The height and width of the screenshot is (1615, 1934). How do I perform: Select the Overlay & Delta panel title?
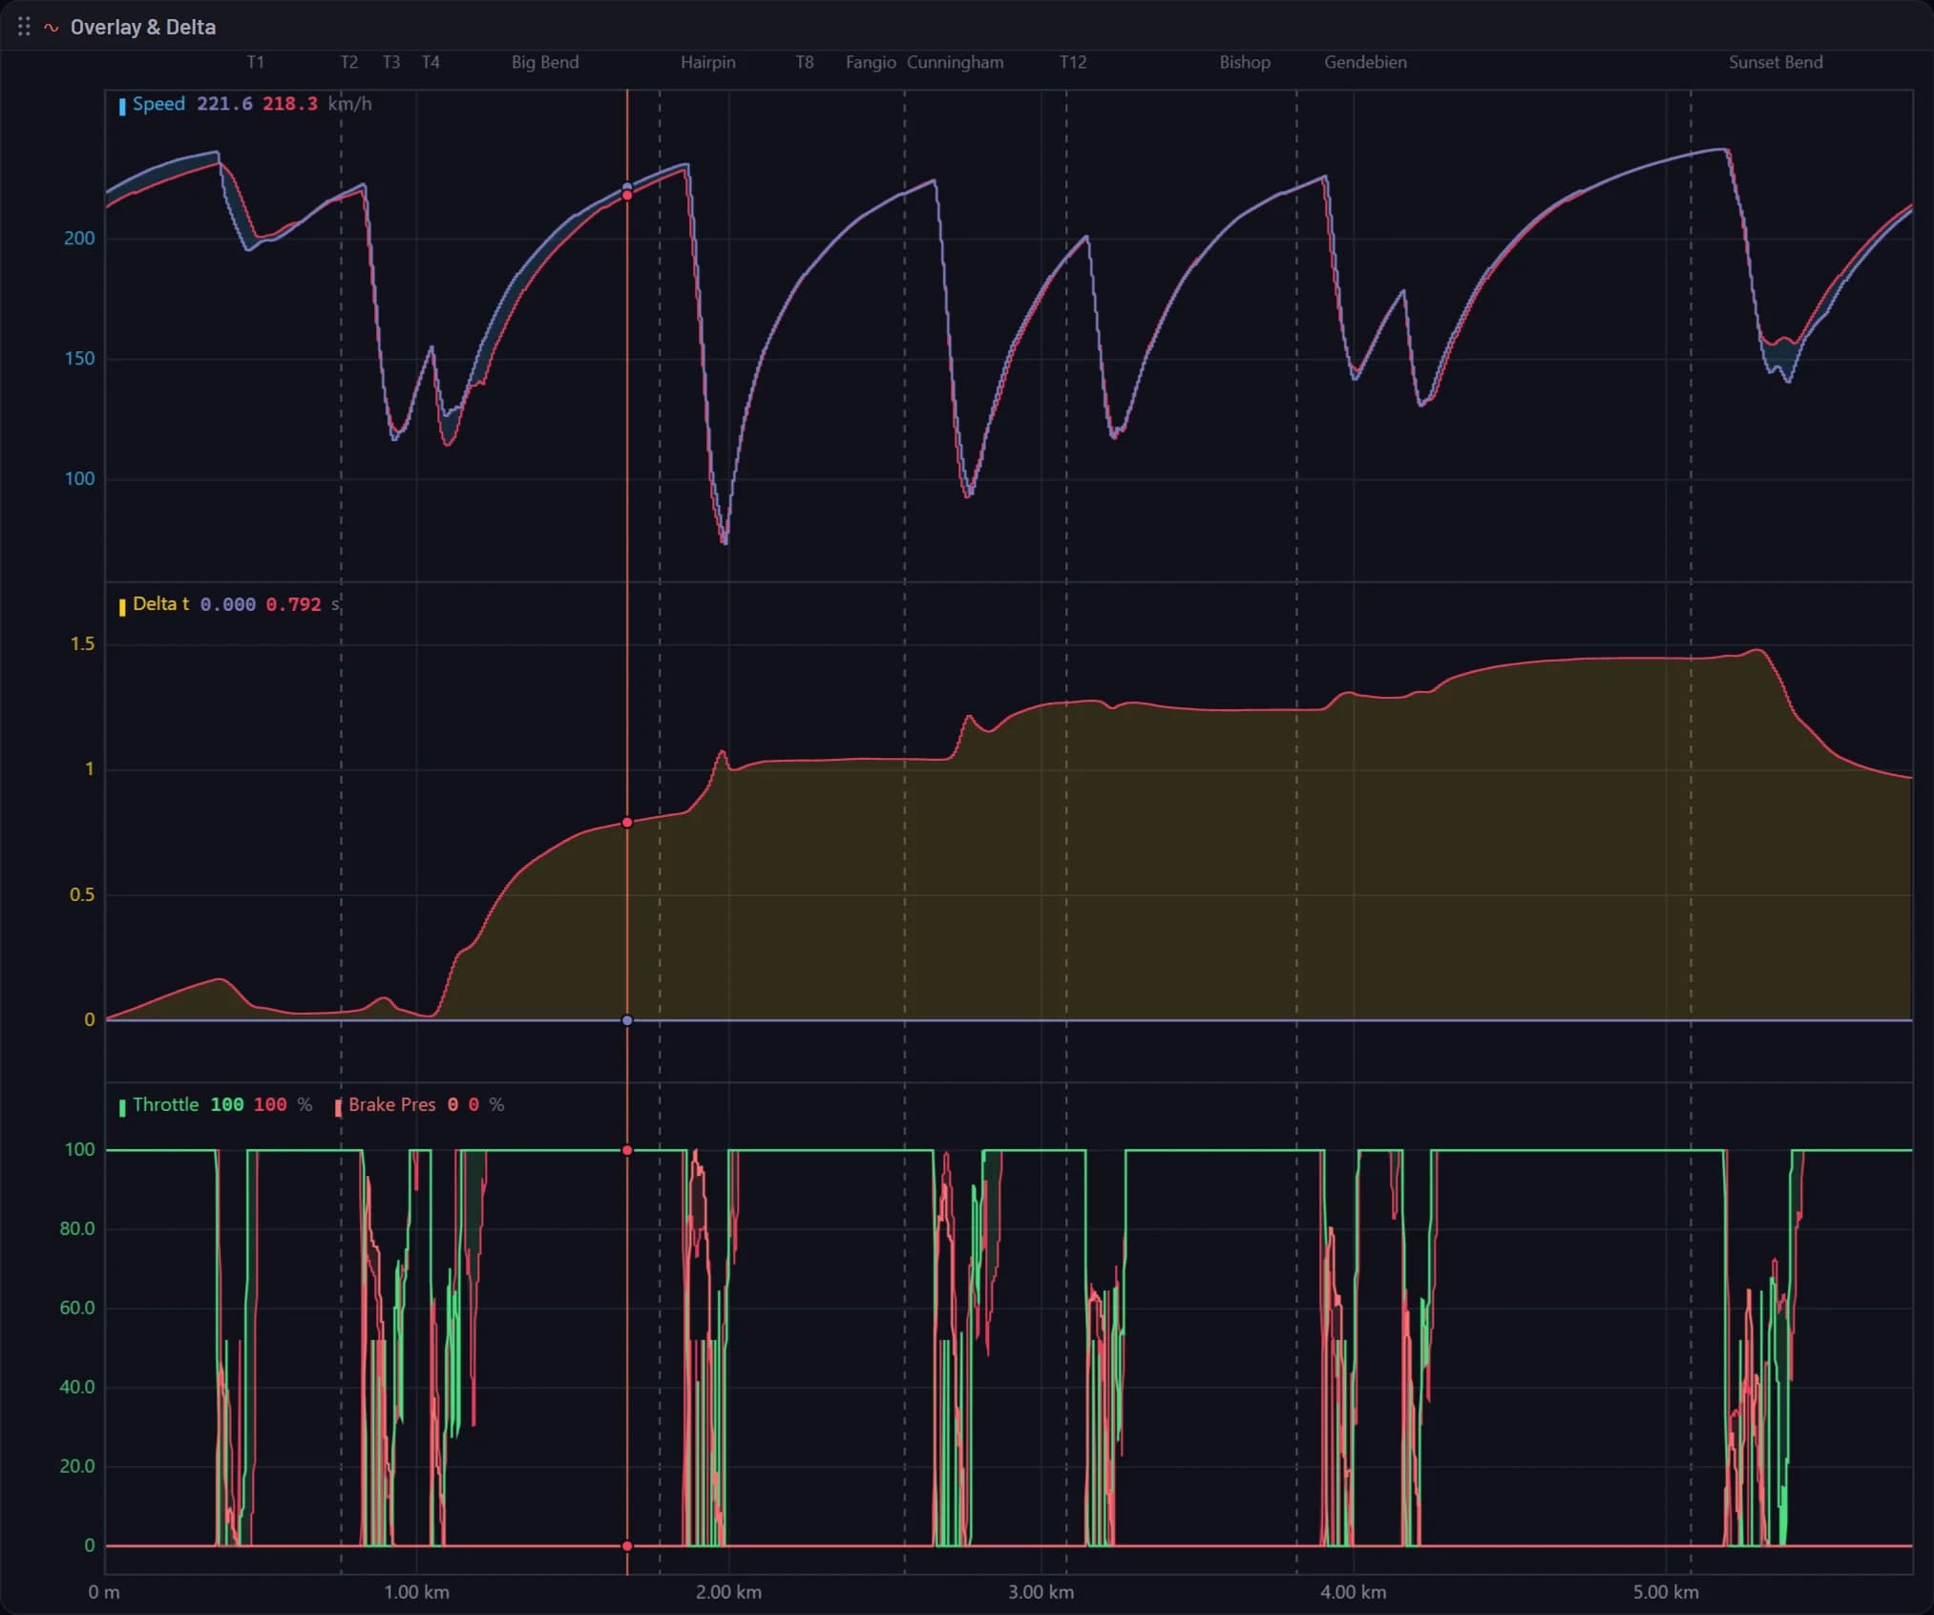coord(143,27)
